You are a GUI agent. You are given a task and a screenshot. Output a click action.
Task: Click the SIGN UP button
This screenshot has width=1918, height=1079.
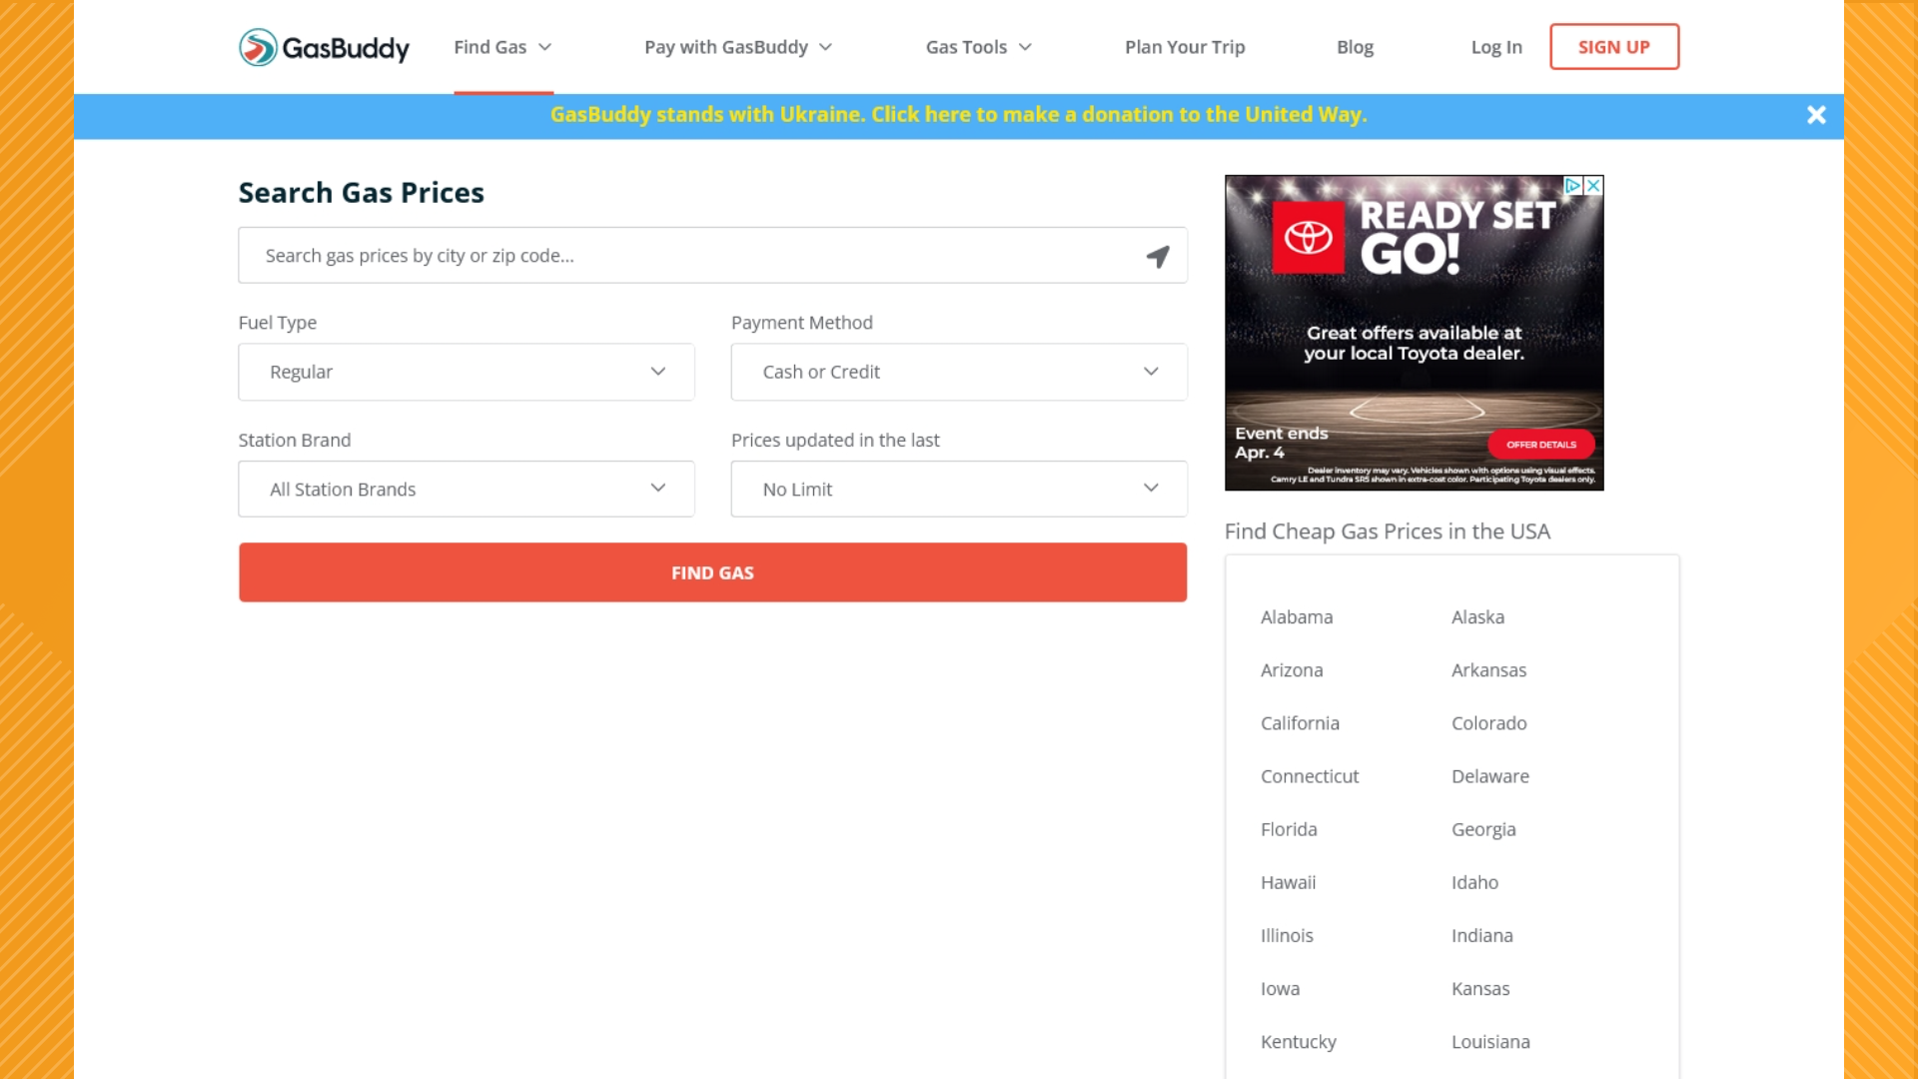click(x=1613, y=47)
